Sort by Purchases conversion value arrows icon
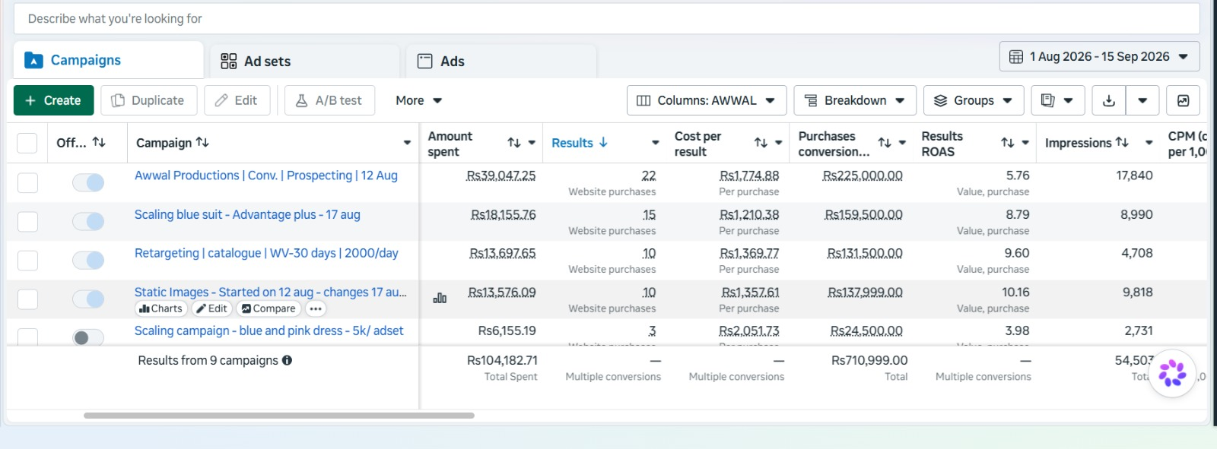 885,143
